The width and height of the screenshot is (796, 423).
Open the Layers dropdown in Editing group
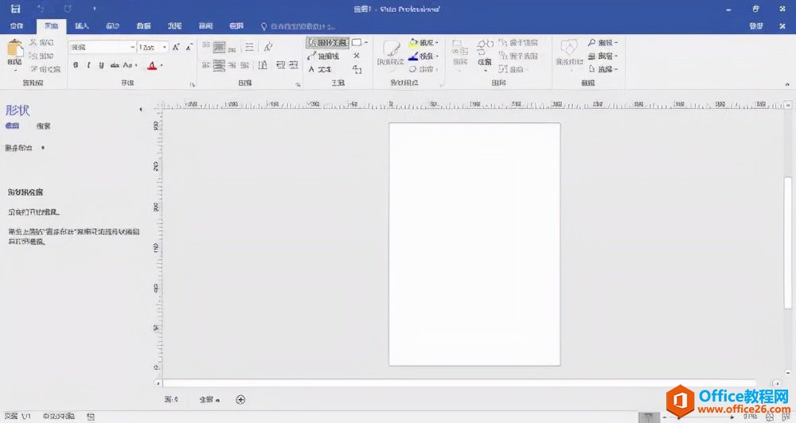click(x=603, y=56)
